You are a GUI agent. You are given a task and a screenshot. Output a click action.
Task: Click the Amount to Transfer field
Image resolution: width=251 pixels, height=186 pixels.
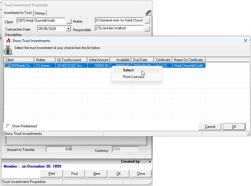[x=59, y=149]
